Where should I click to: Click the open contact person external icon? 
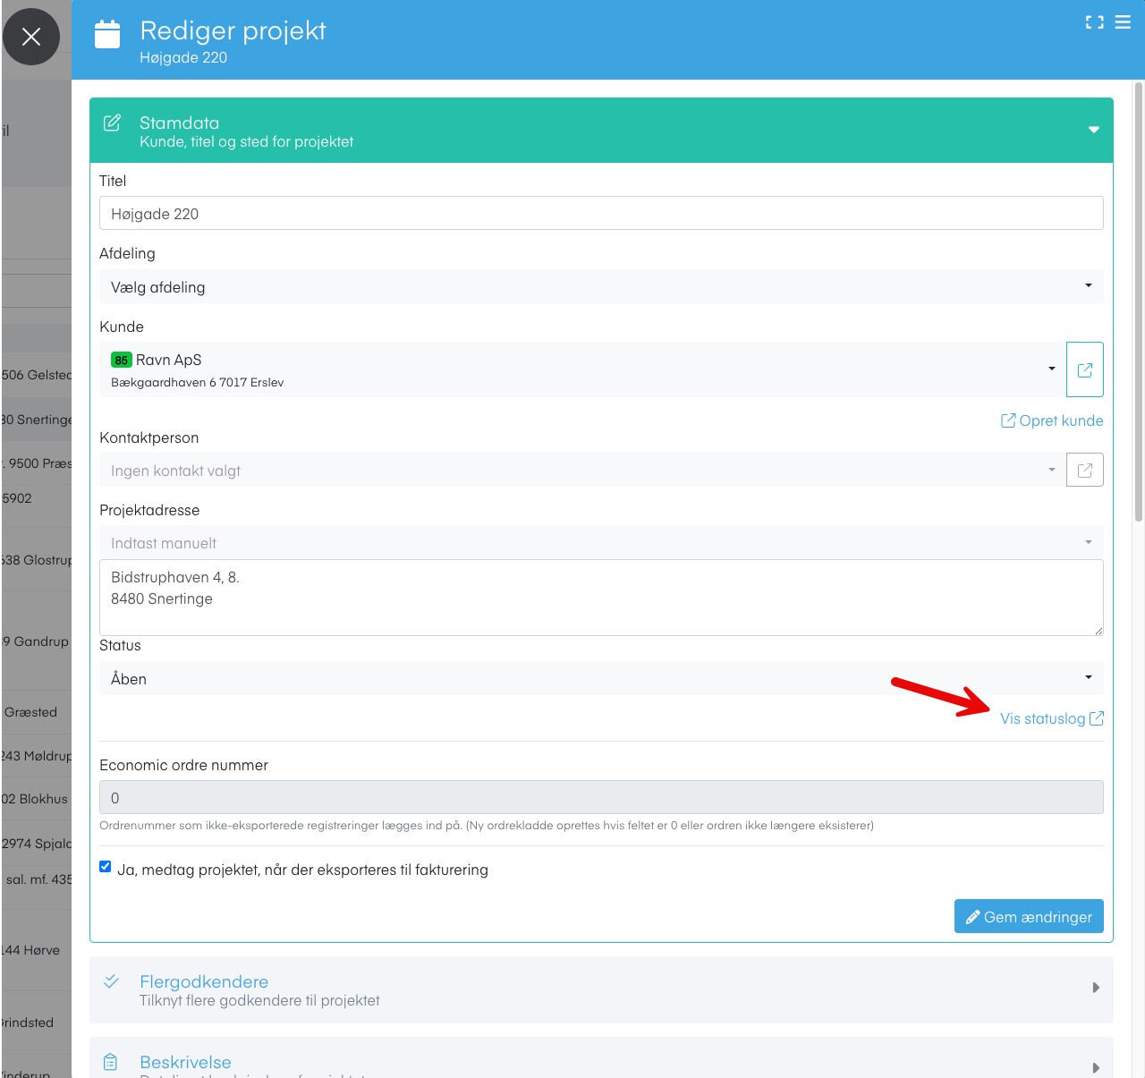click(x=1084, y=471)
